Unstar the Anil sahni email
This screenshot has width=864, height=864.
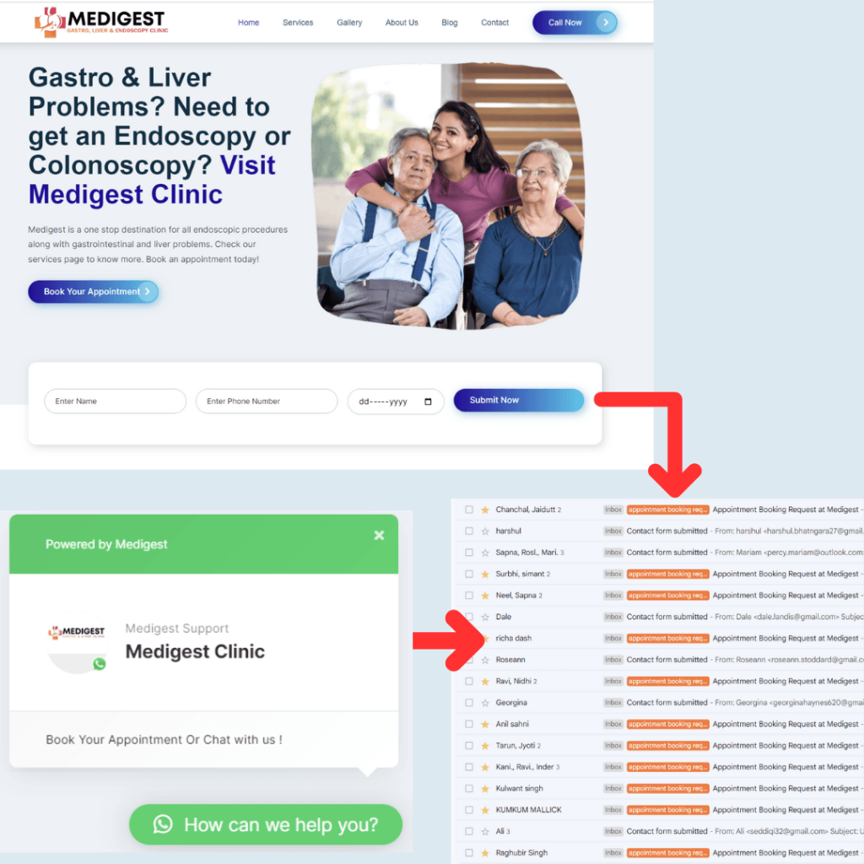(485, 724)
